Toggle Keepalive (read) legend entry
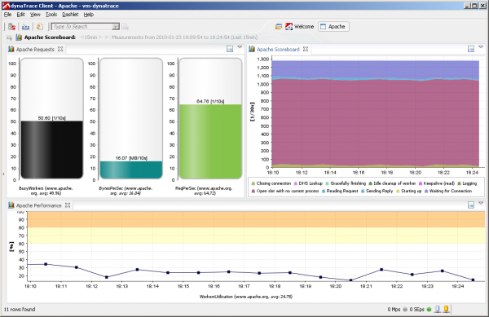489x317 pixels. pyautogui.click(x=437, y=183)
